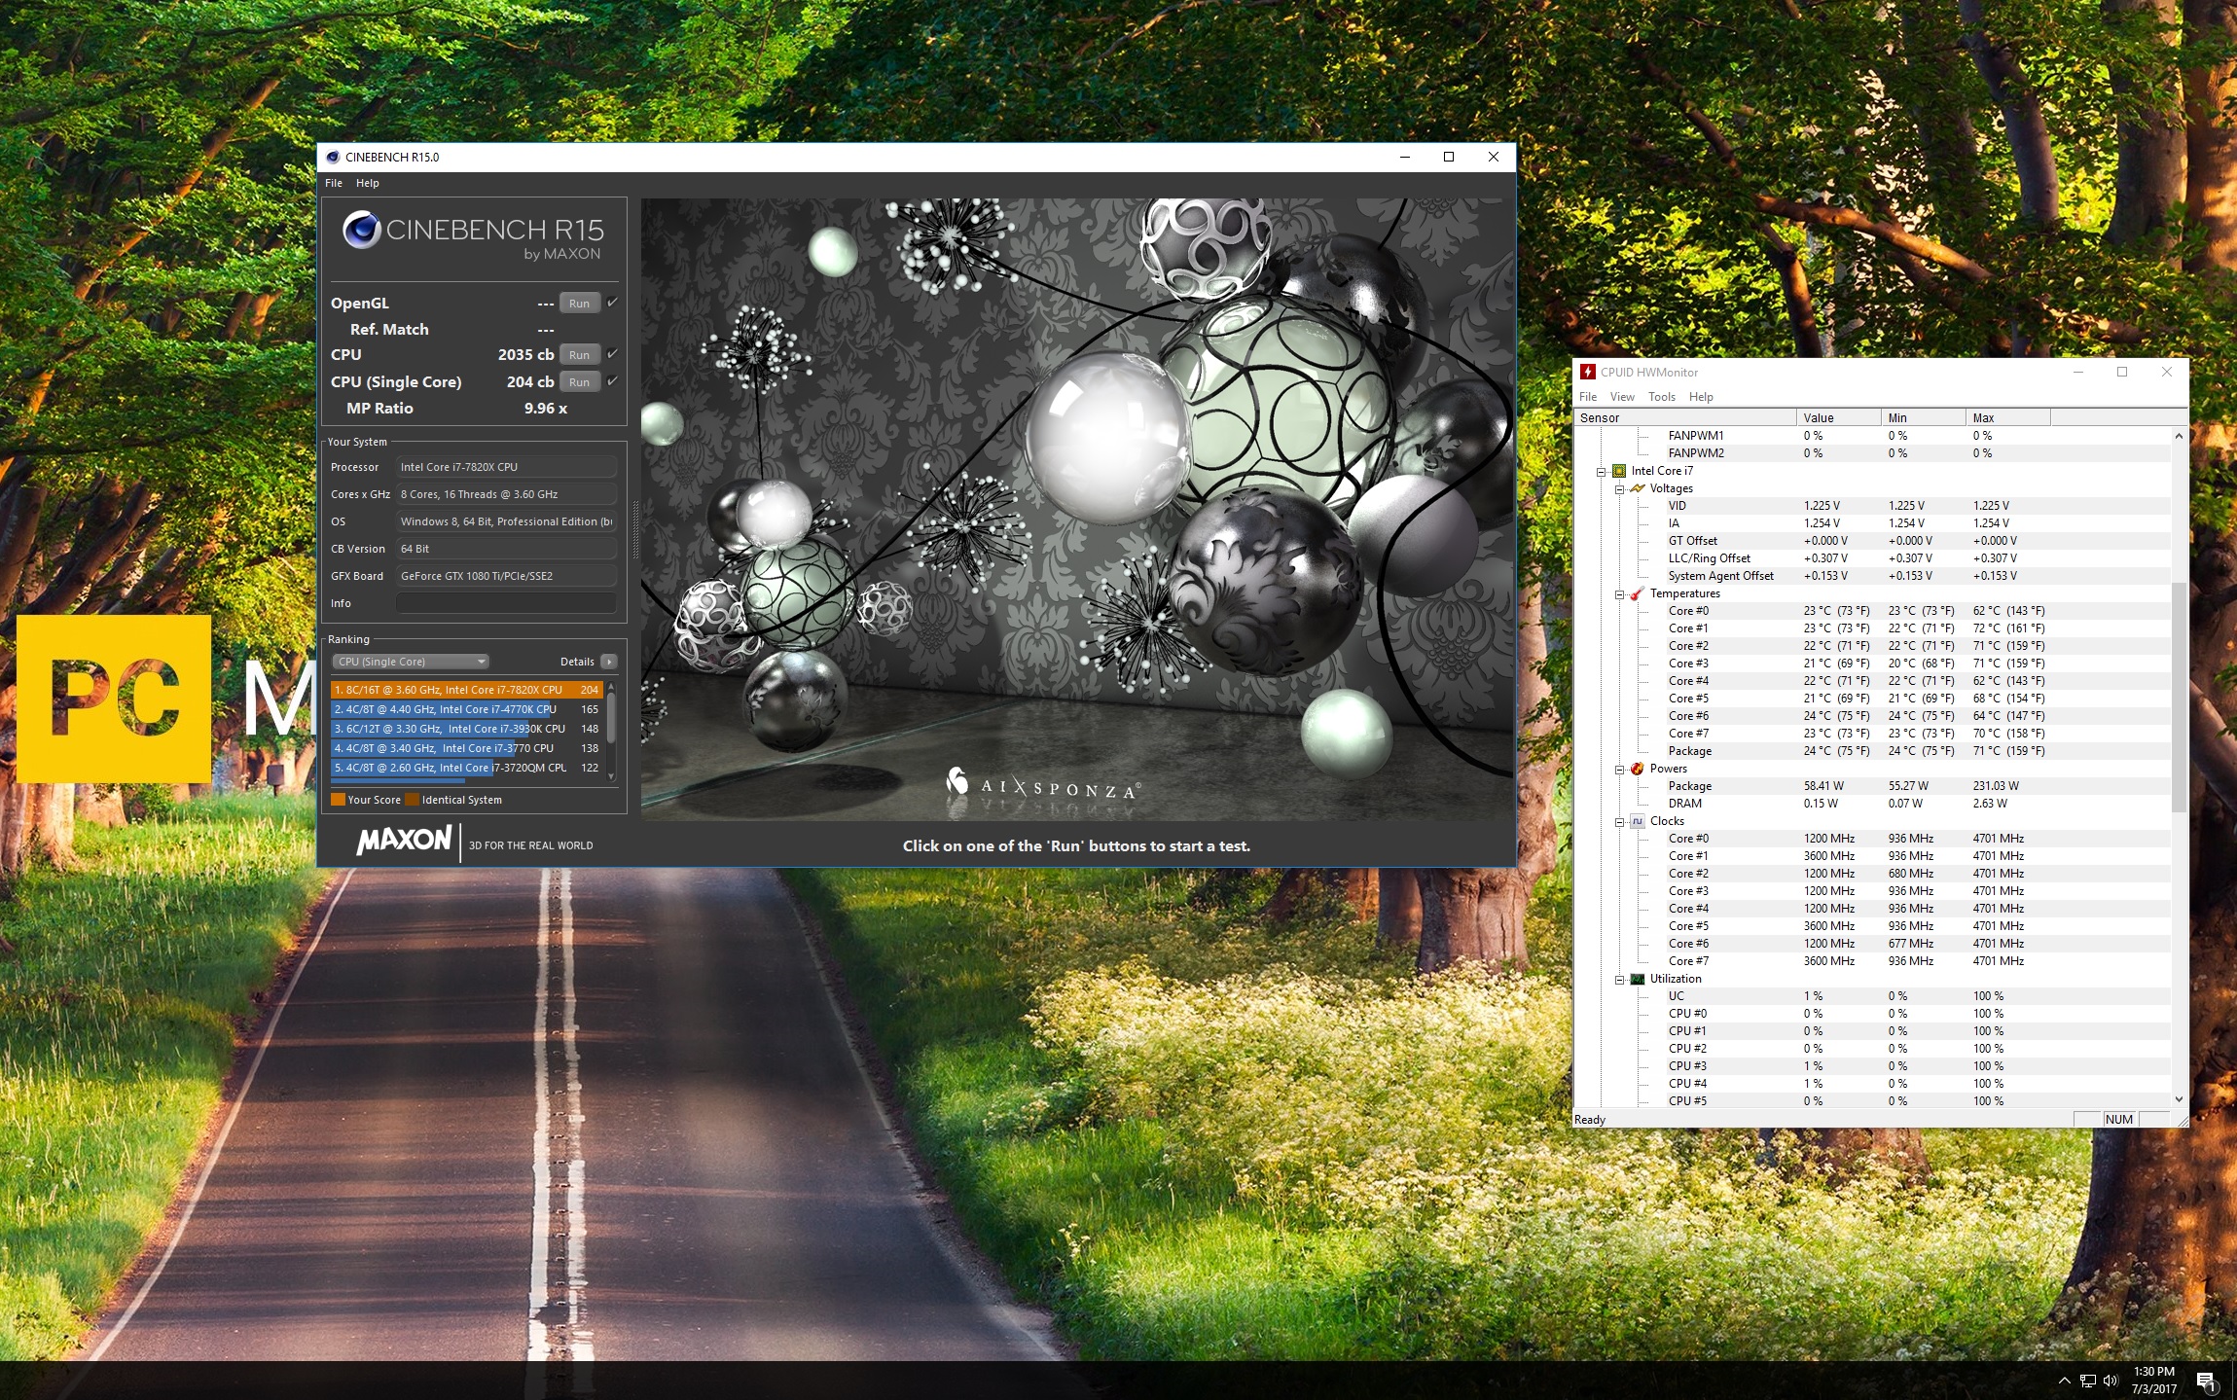Click the Temperatures thermometer icon
This screenshot has width=2237, height=1400.
pos(1638,593)
